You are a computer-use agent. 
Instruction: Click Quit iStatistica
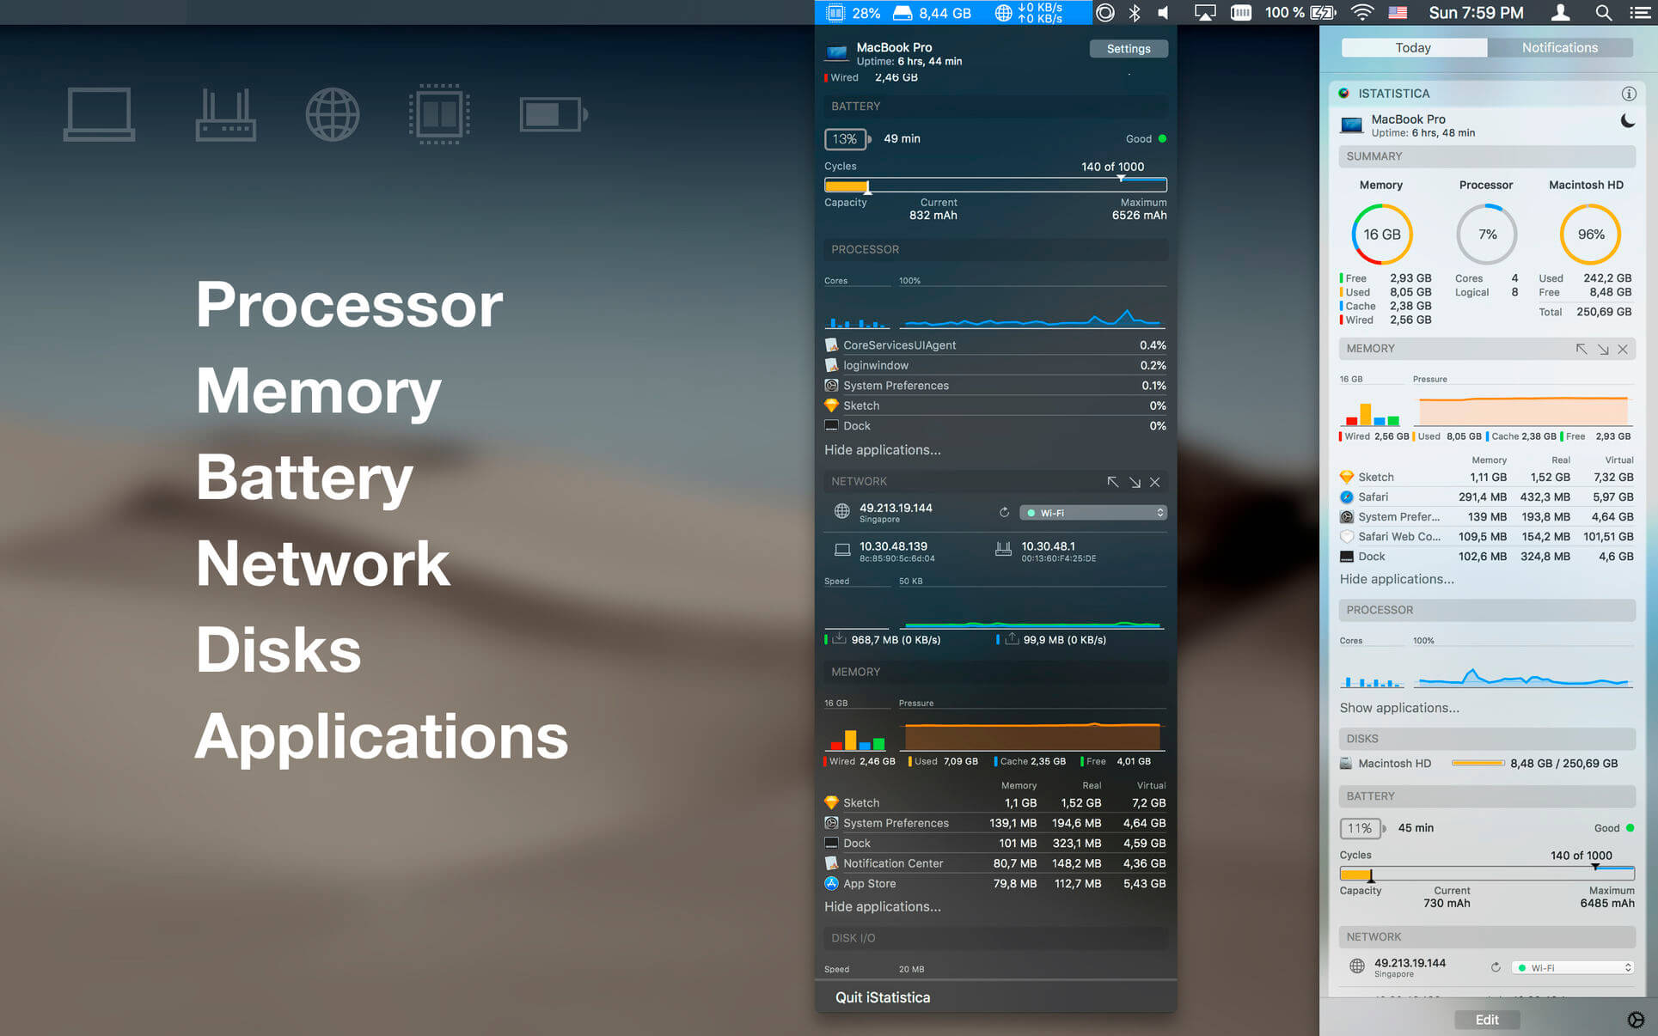pyautogui.click(x=883, y=997)
